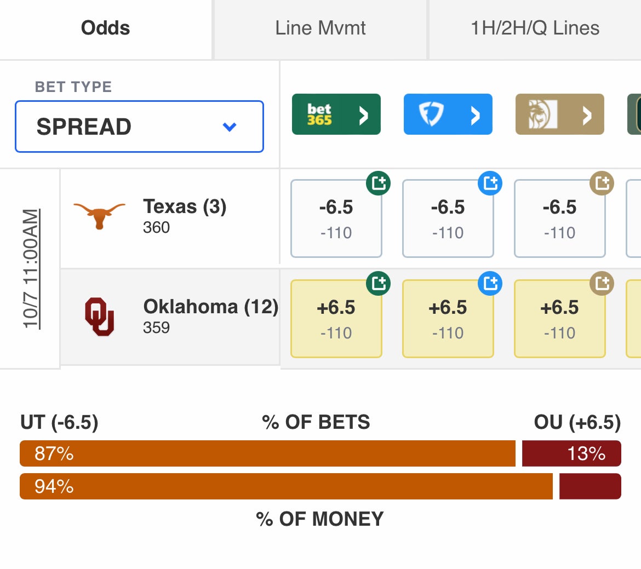
Task: Open the BetMGM lion sportsbook button
Action: click(x=560, y=114)
